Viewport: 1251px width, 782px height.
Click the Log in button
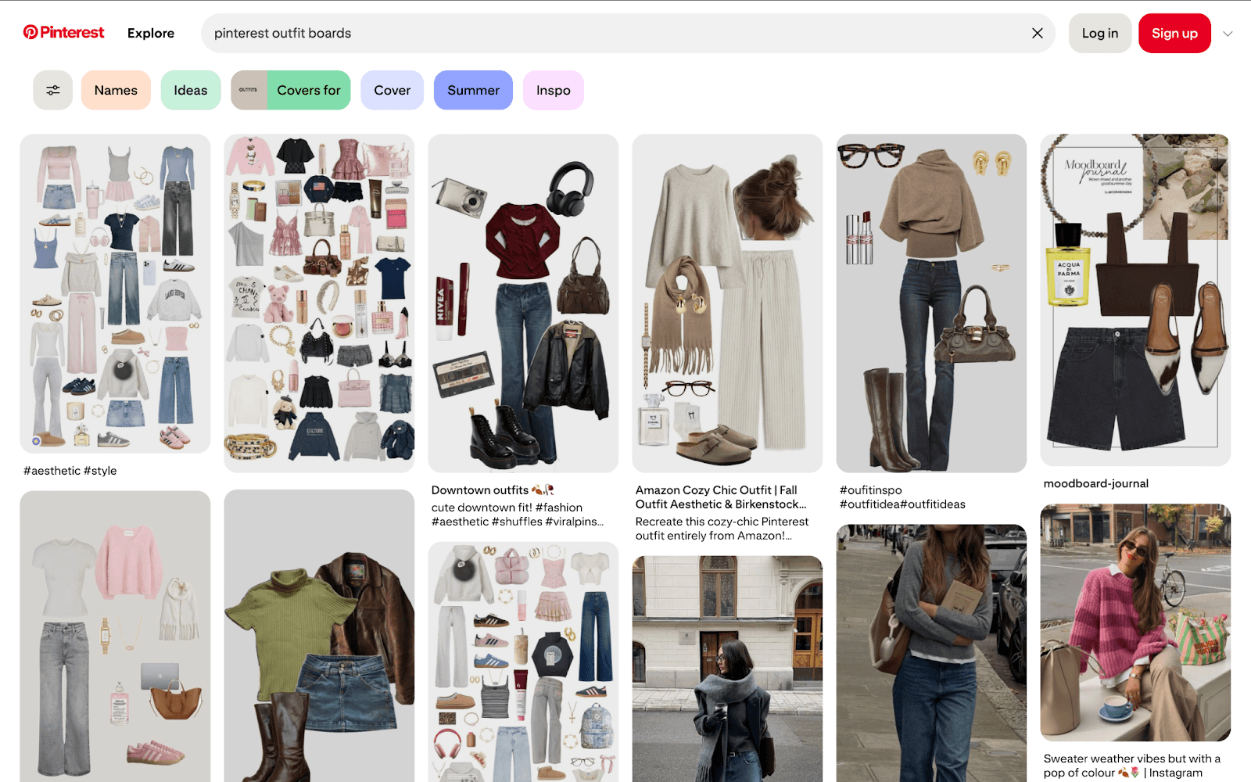[1099, 33]
